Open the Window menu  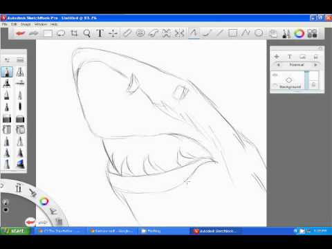point(41,24)
